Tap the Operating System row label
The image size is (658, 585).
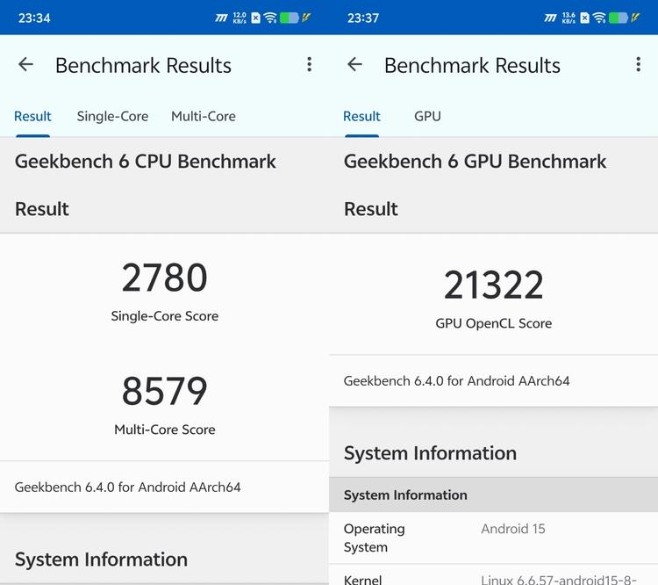[x=374, y=538]
